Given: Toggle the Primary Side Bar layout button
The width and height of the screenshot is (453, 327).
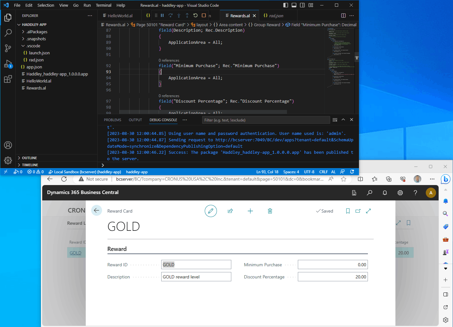Looking at the screenshot, I should point(286,5).
